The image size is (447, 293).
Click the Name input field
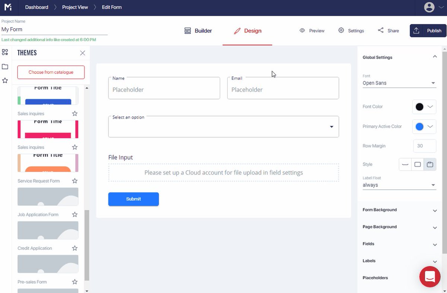164,88
